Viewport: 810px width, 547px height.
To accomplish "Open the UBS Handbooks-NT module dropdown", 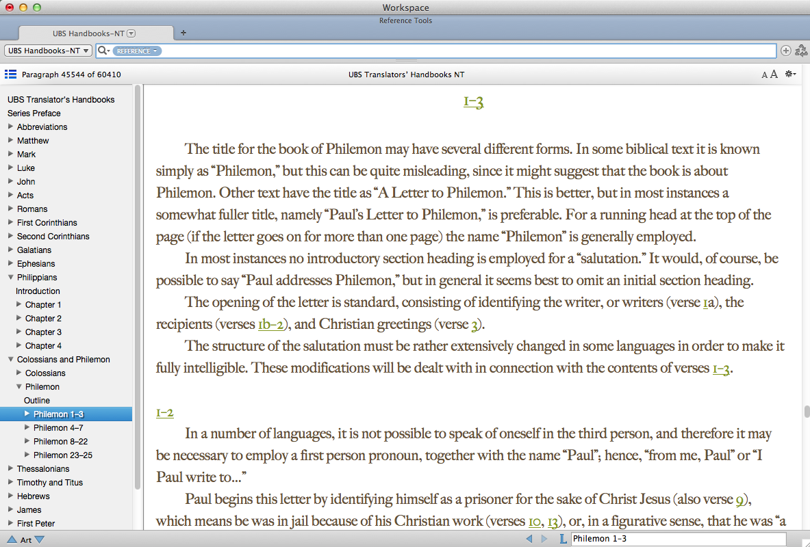I will tap(48, 51).
